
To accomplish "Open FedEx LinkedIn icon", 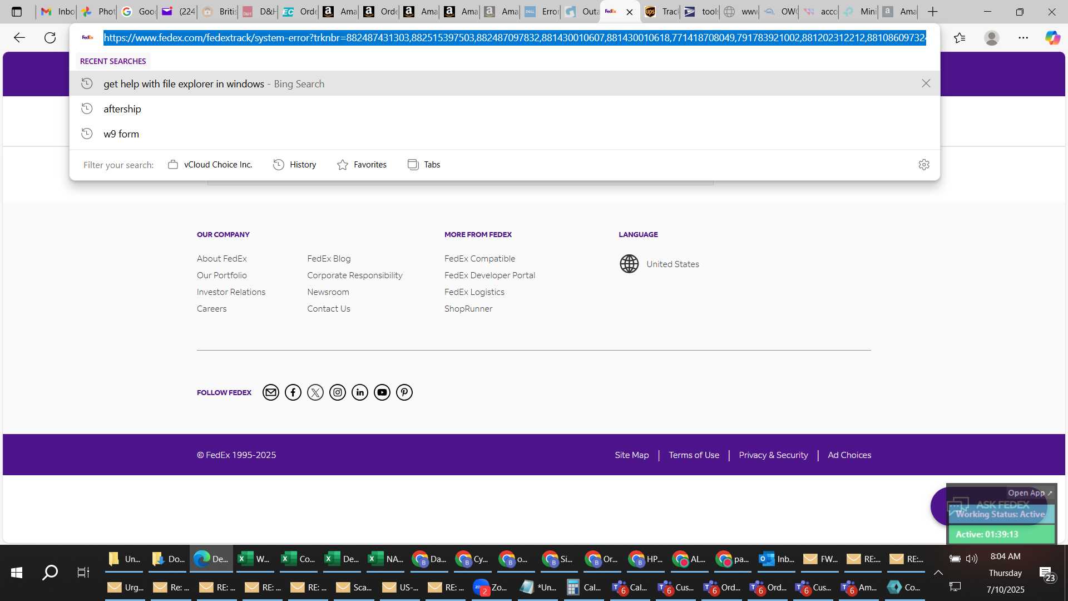I will pos(360,392).
